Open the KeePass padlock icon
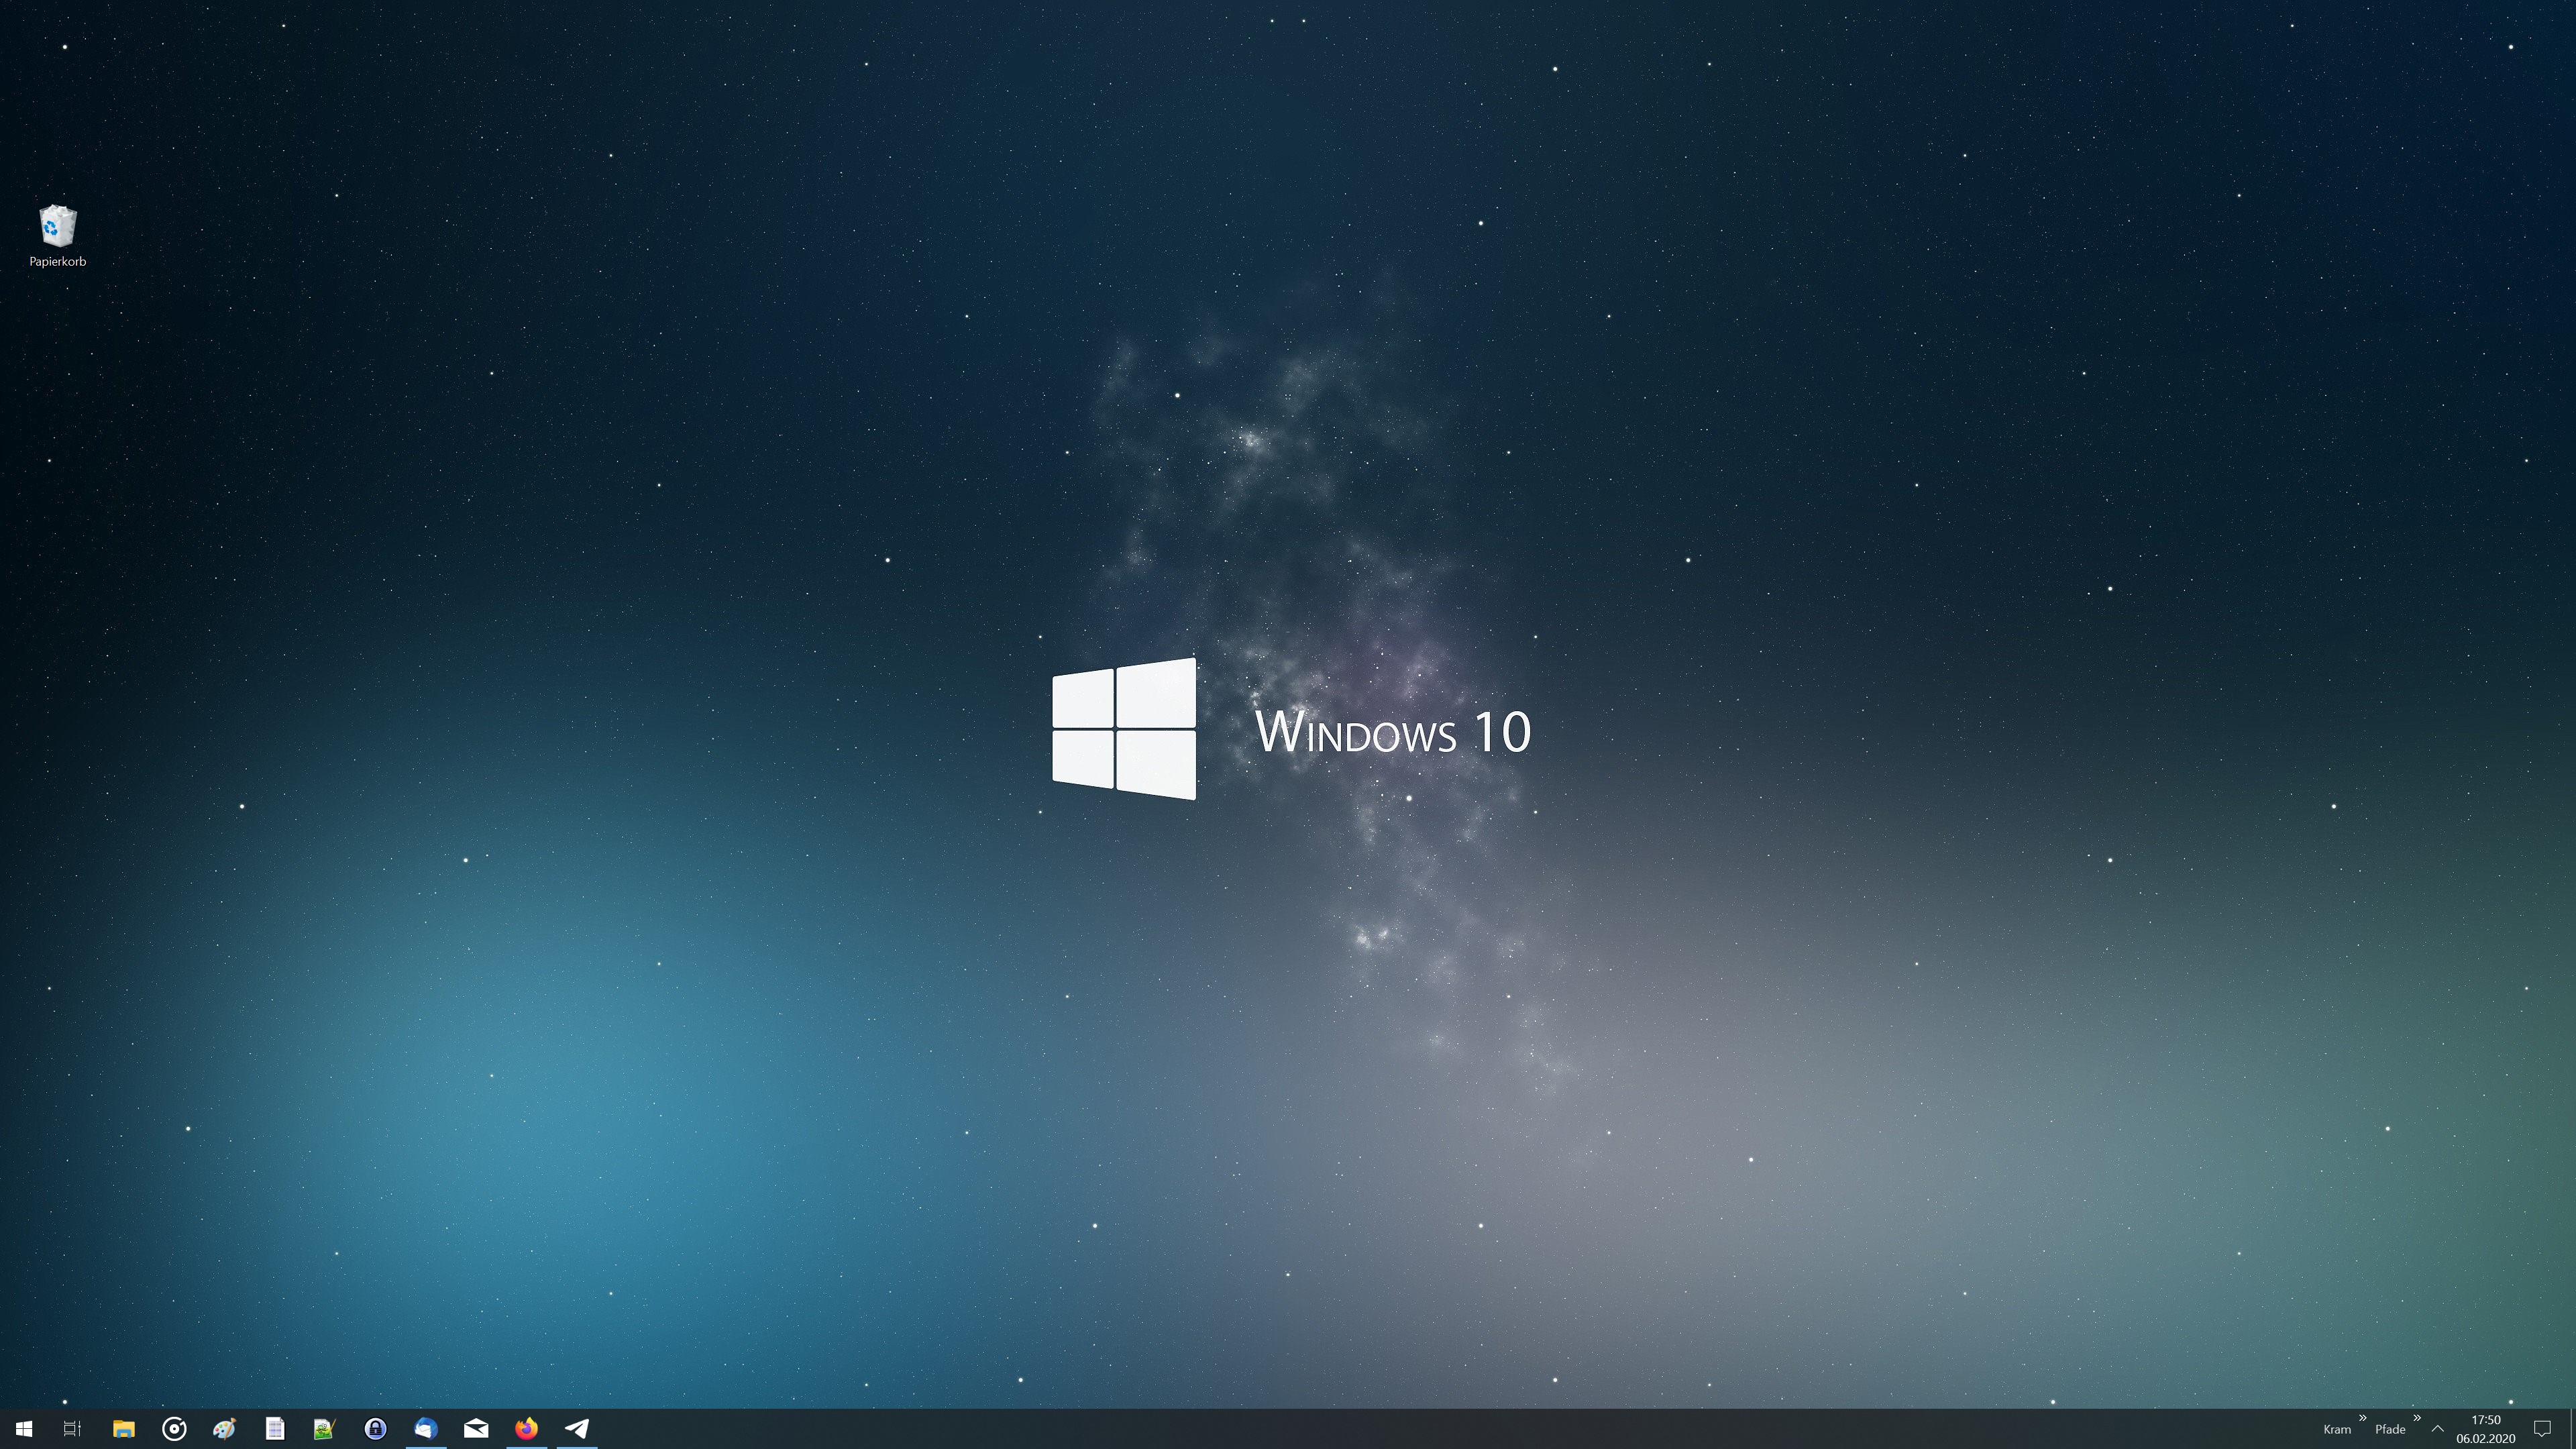This screenshot has height=1449, width=2576. click(375, 1428)
